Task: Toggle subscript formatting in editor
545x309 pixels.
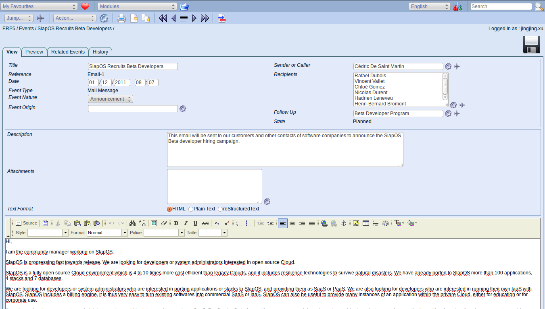Action: [217, 223]
